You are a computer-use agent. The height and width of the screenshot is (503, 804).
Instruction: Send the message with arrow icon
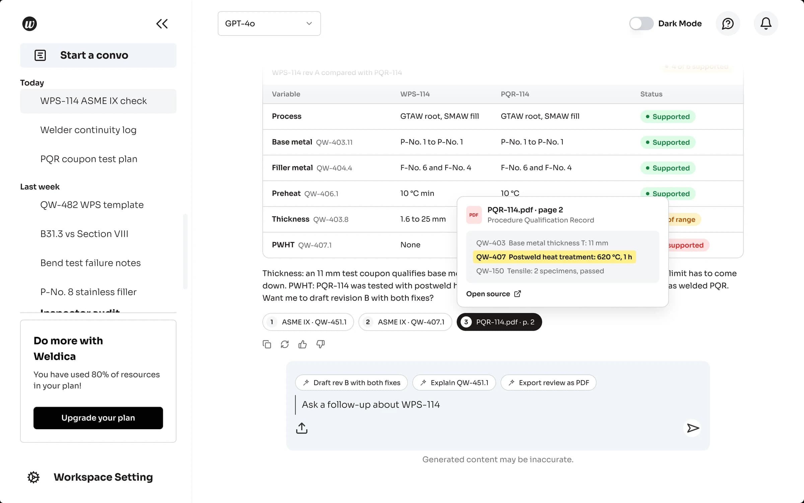[692, 428]
